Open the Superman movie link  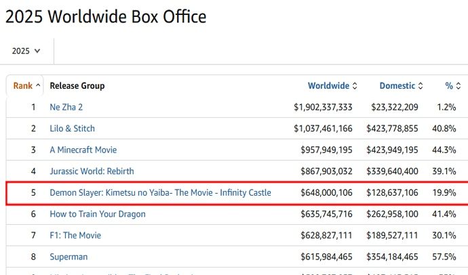point(69,257)
